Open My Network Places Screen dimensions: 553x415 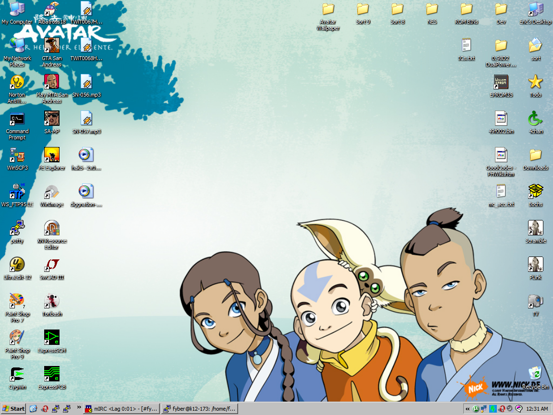[x=17, y=52]
